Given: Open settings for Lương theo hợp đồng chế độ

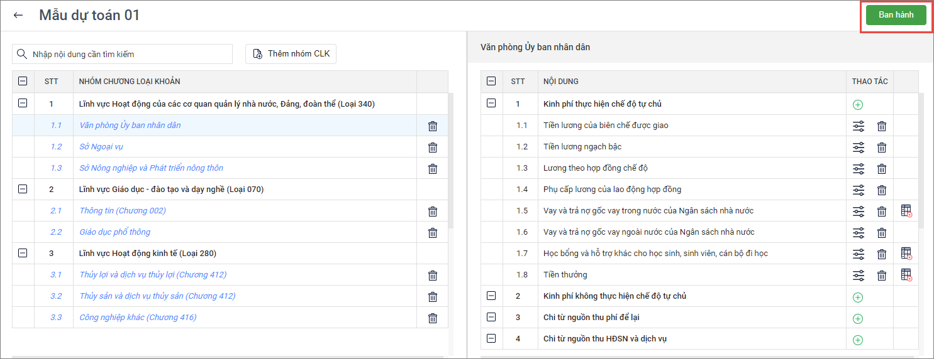Looking at the screenshot, I should 859,168.
